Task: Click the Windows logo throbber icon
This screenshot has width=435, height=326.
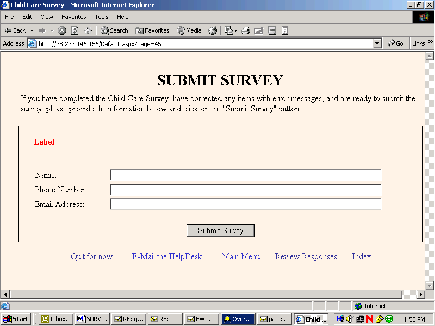Action: pos(424,17)
